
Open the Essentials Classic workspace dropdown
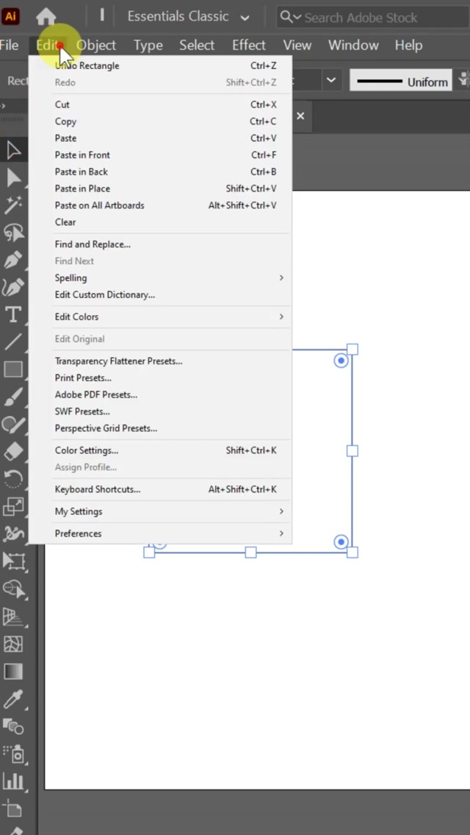pos(188,16)
